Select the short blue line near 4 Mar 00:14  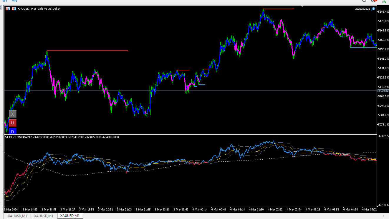(x=202, y=85)
